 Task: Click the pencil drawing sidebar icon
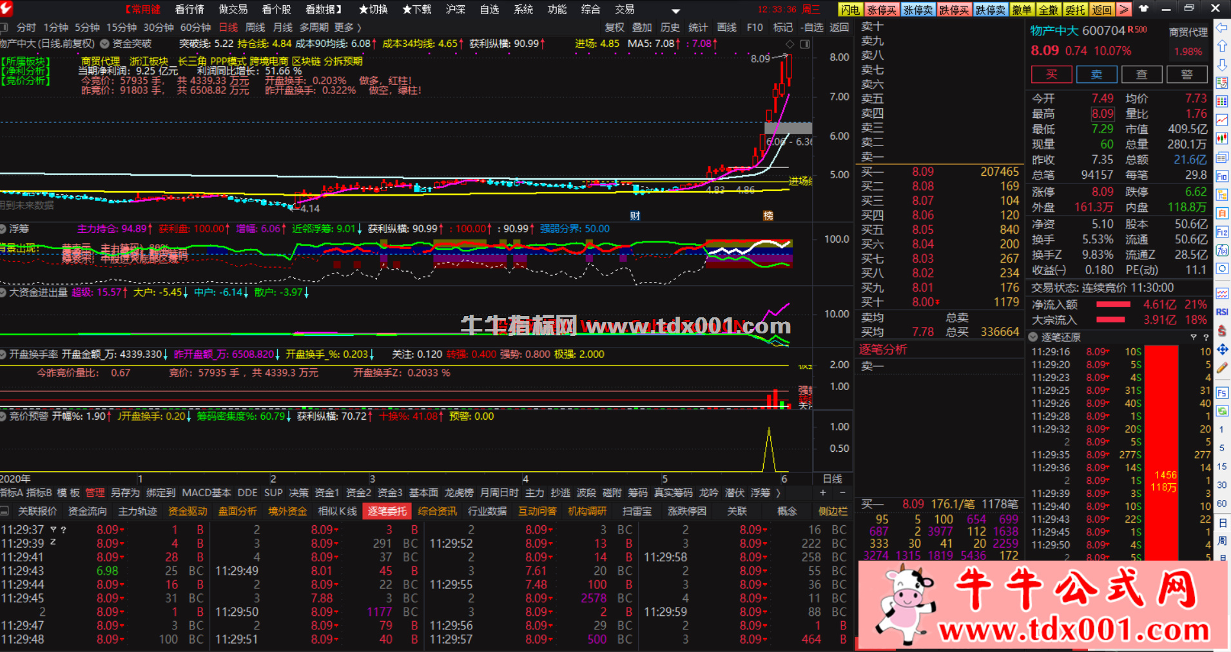tap(1221, 368)
